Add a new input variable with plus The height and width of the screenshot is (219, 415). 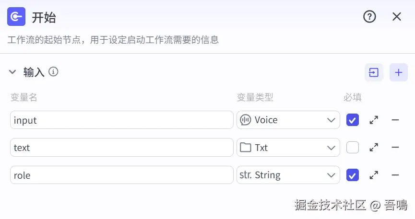[398, 72]
